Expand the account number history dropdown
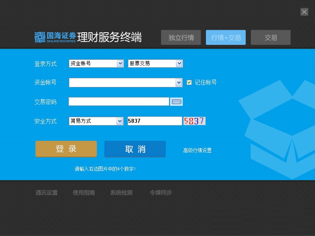The image size is (315, 236). [x=179, y=83]
